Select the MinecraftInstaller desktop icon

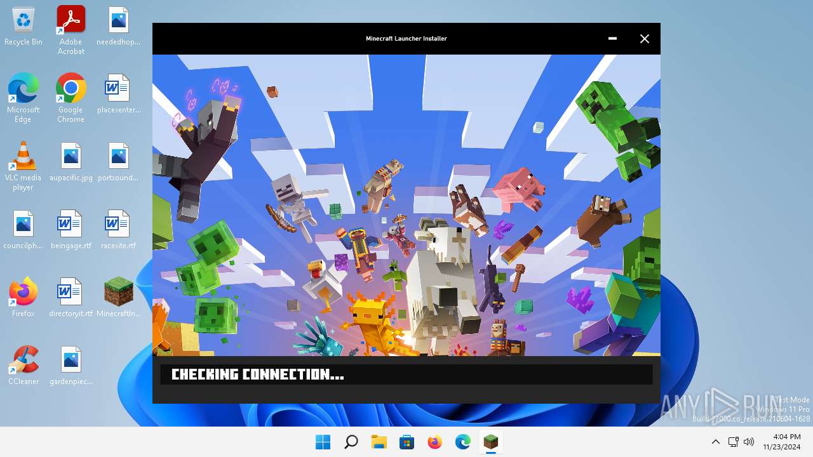click(119, 297)
